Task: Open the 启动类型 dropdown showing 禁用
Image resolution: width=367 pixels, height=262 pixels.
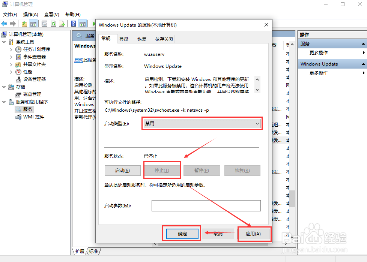Action: [202, 123]
